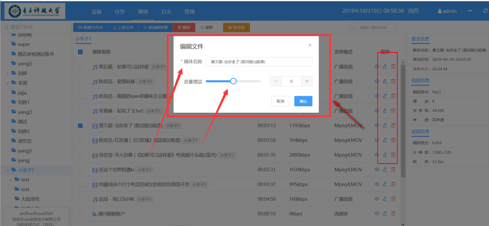
Task: Click edit pencil icon for 请问额额客户 row
Action: (x=385, y=214)
